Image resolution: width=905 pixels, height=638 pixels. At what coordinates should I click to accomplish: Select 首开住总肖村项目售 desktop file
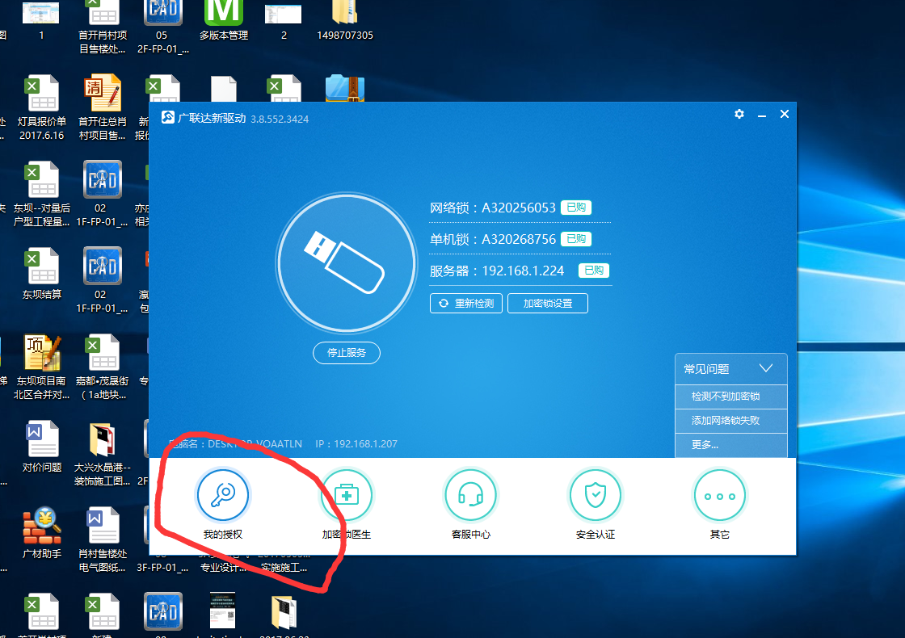coord(102,108)
